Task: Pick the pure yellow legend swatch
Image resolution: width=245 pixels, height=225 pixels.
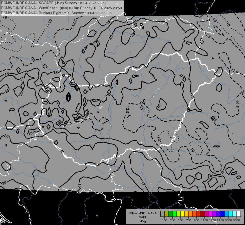Action: coord(182,214)
